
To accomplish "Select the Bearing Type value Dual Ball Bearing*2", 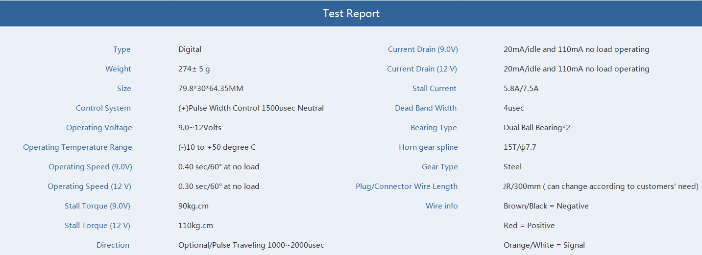I will 537,128.
